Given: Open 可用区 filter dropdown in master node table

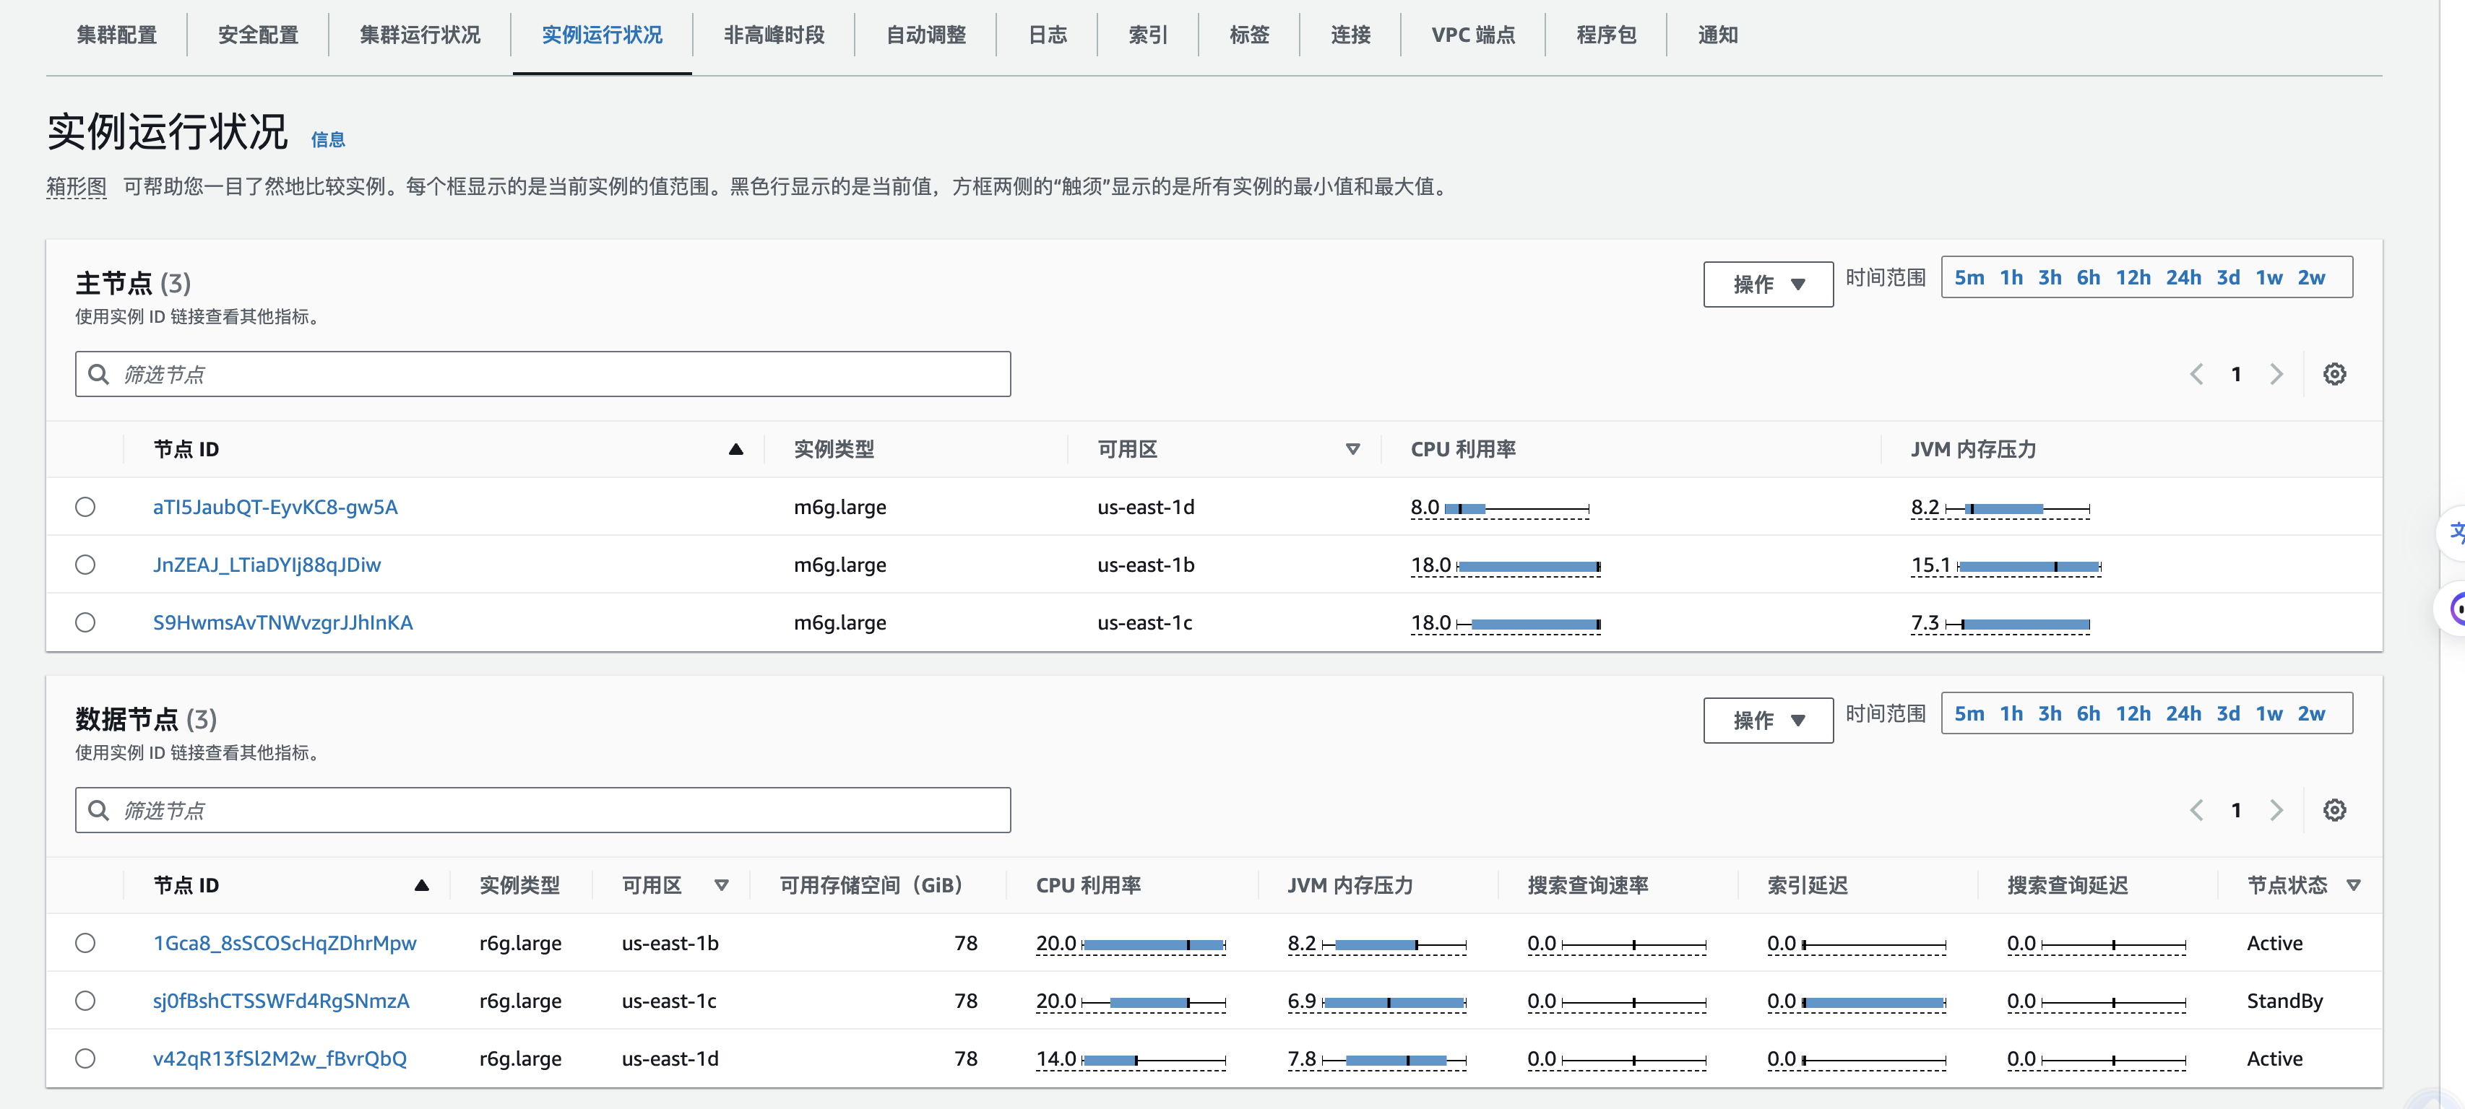Looking at the screenshot, I should [x=1352, y=448].
